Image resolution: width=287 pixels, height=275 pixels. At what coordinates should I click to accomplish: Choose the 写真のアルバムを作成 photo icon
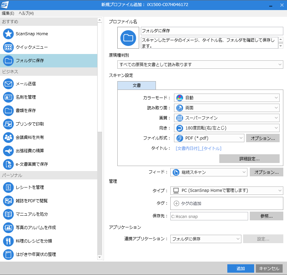[8, 228]
